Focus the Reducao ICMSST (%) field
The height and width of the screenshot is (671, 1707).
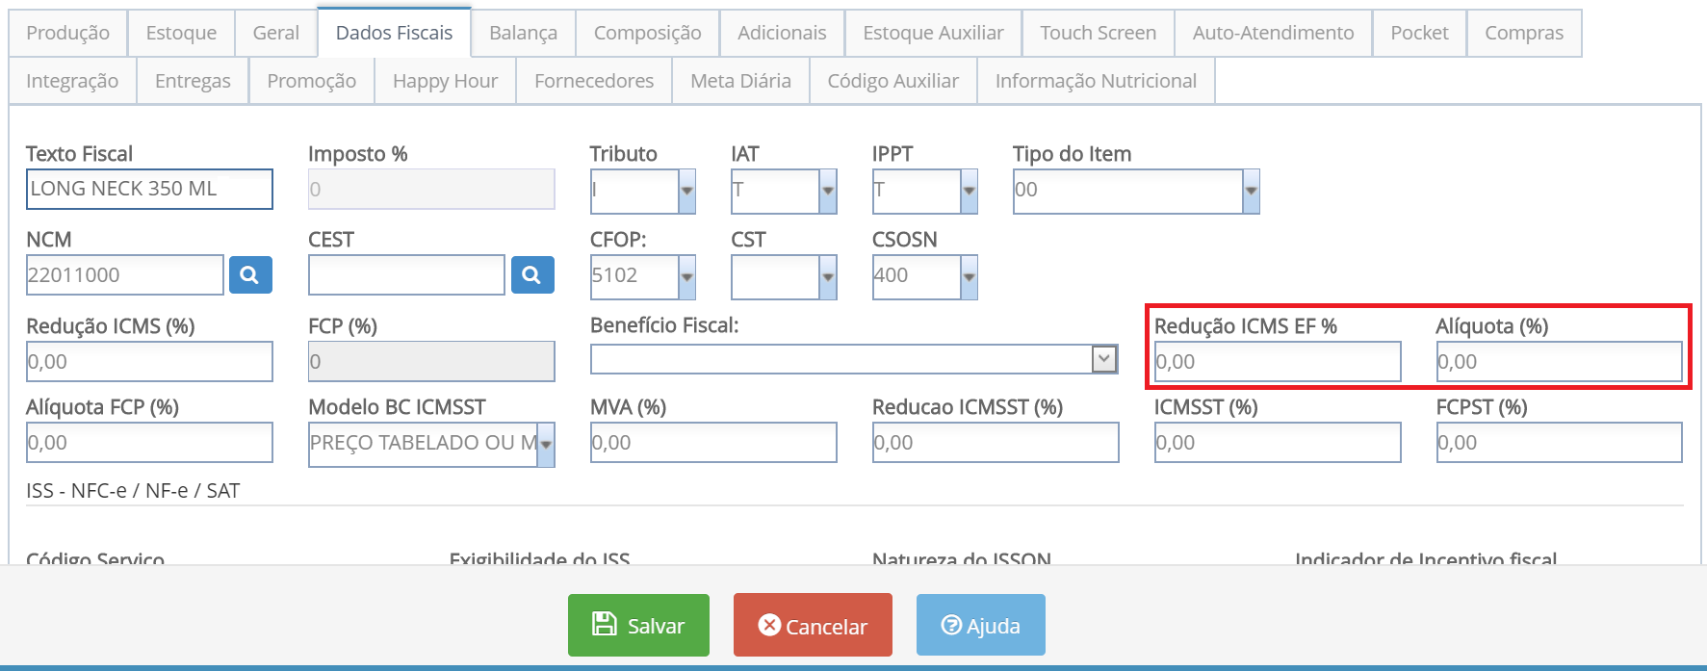[996, 443]
